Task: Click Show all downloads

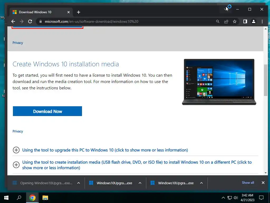Action: (248, 183)
